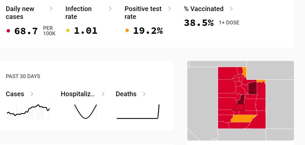
Task: Click the red dot beside 68.7
Action: click(8, 31)
